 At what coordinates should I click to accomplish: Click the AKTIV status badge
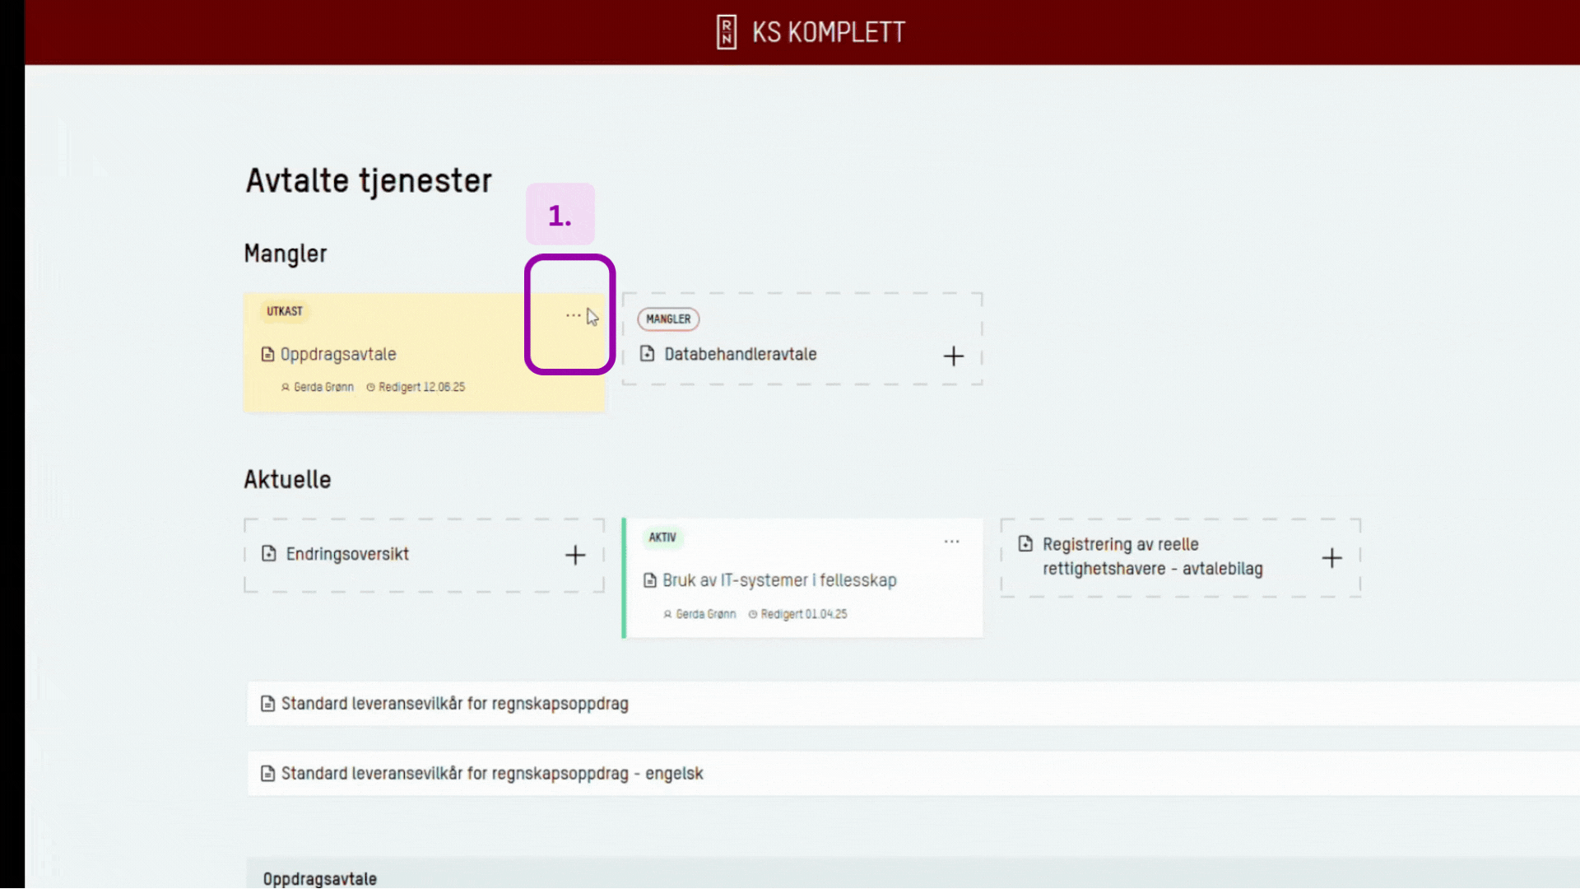(663, 538)
